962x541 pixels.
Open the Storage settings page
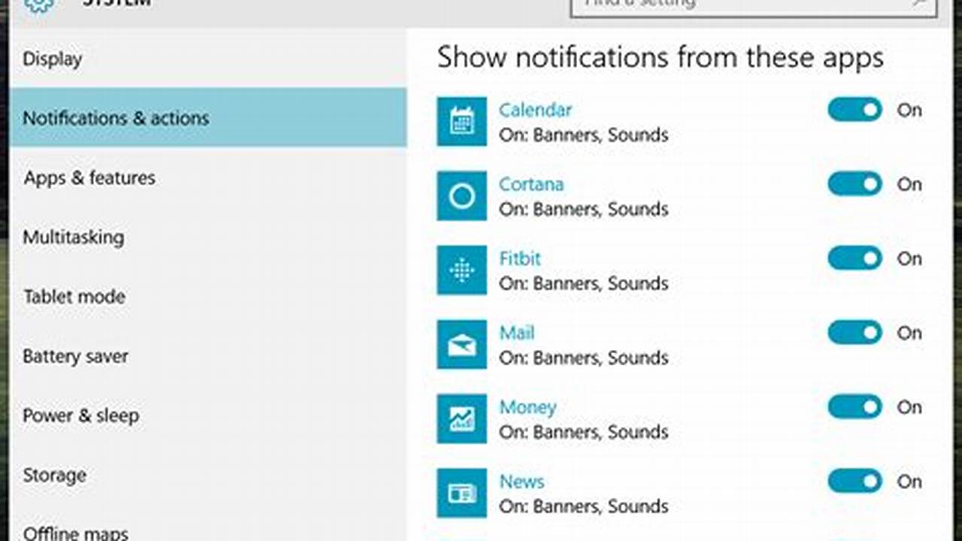pyautogui.click(x=208, y=475)
